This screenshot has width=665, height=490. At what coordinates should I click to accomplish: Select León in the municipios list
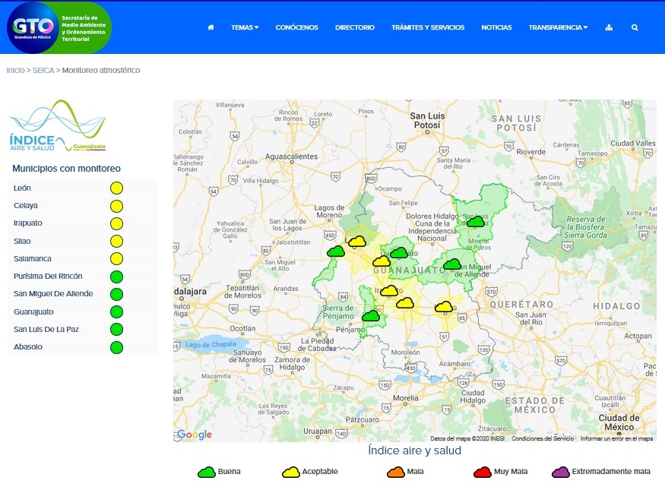click(83, 188)
